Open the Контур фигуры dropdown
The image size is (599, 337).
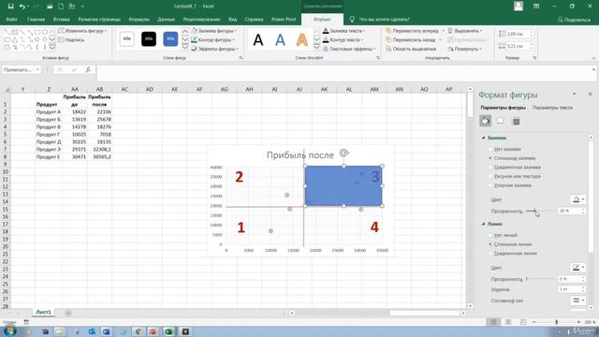[x=212, y=39]
